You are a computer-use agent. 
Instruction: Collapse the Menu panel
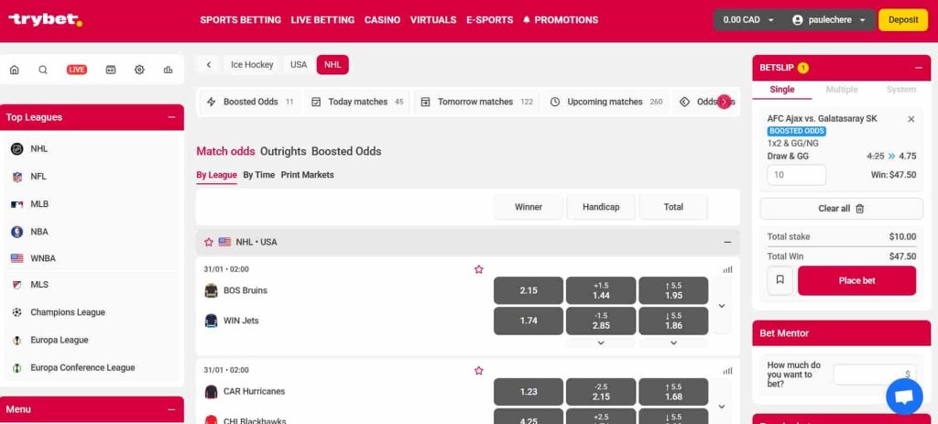(171, 409)
